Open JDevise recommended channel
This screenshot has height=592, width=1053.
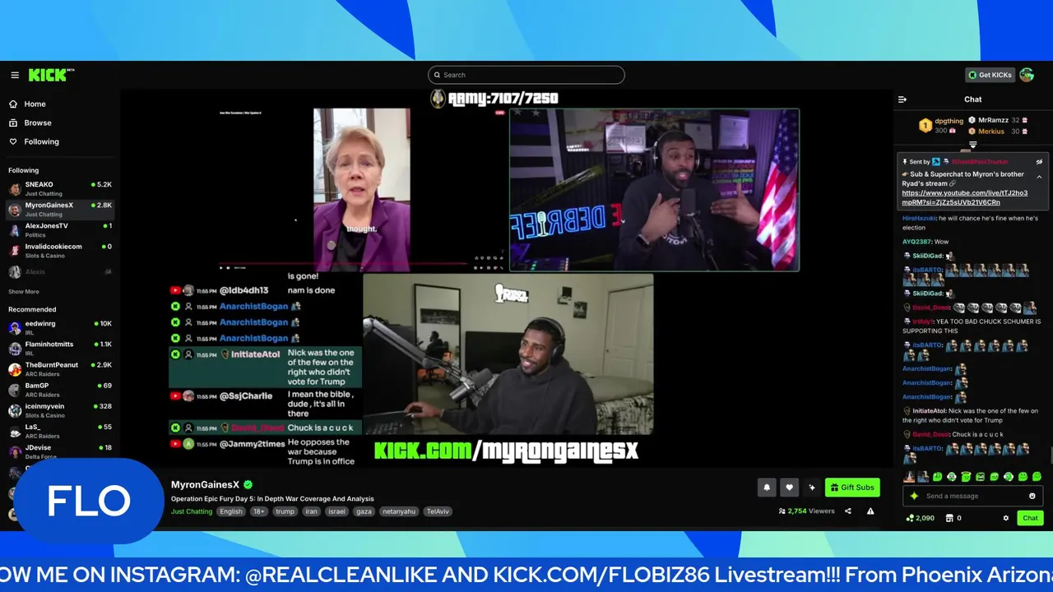(x=60, y=452)
